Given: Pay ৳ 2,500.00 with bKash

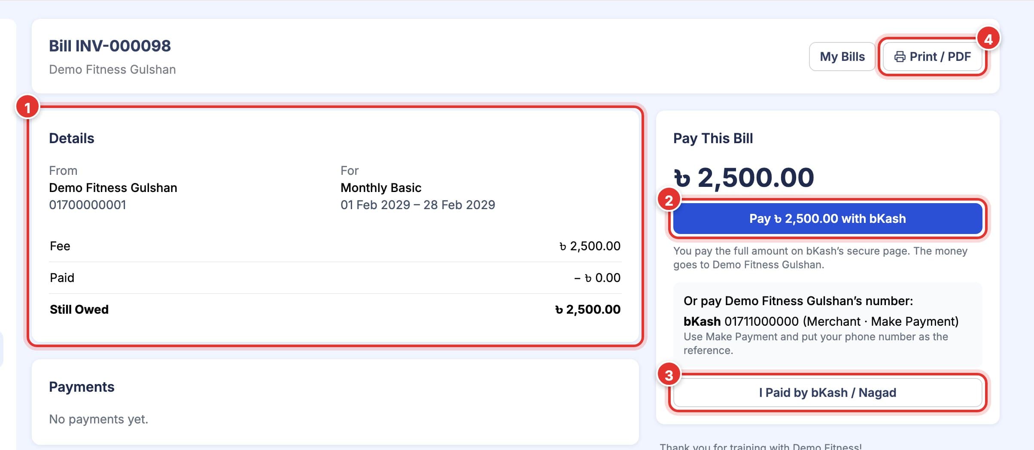Looking at the screenshot, I should coord(827,219).
